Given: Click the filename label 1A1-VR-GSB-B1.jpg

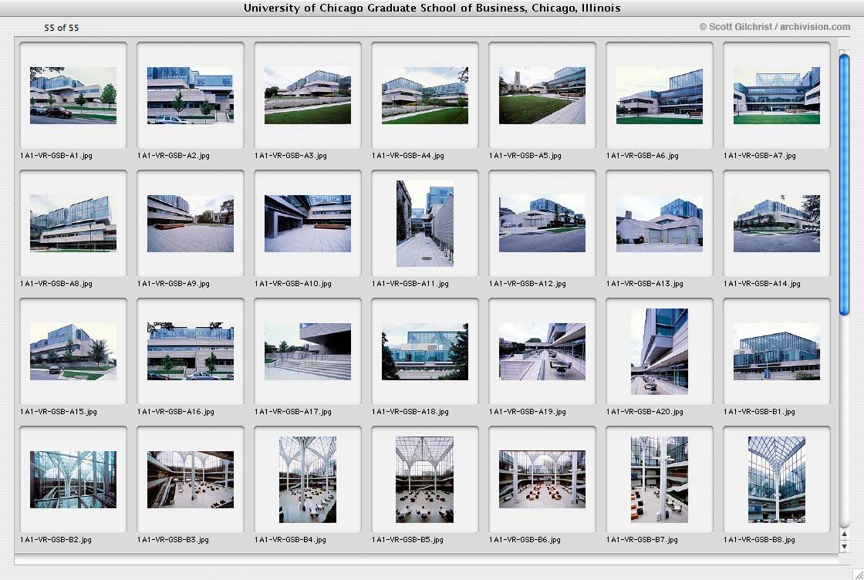Looking at the screenshot, I should pos(759,411).
